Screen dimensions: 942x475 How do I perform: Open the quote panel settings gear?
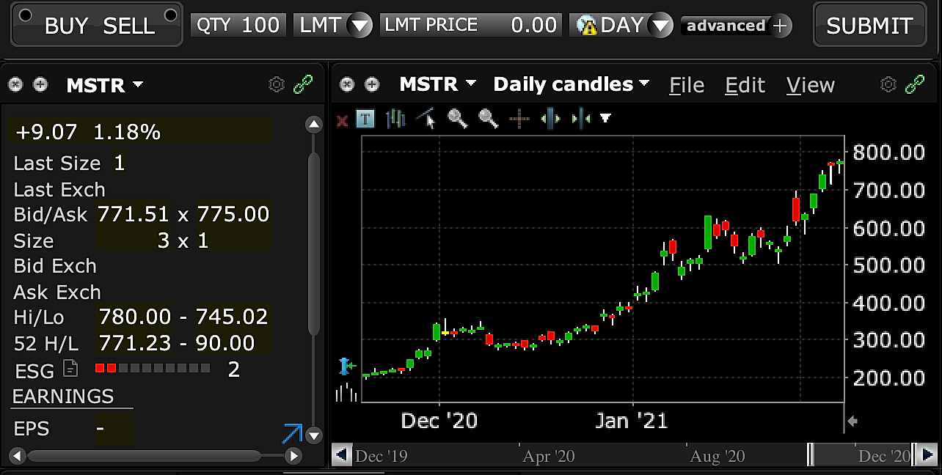point(277,85)
